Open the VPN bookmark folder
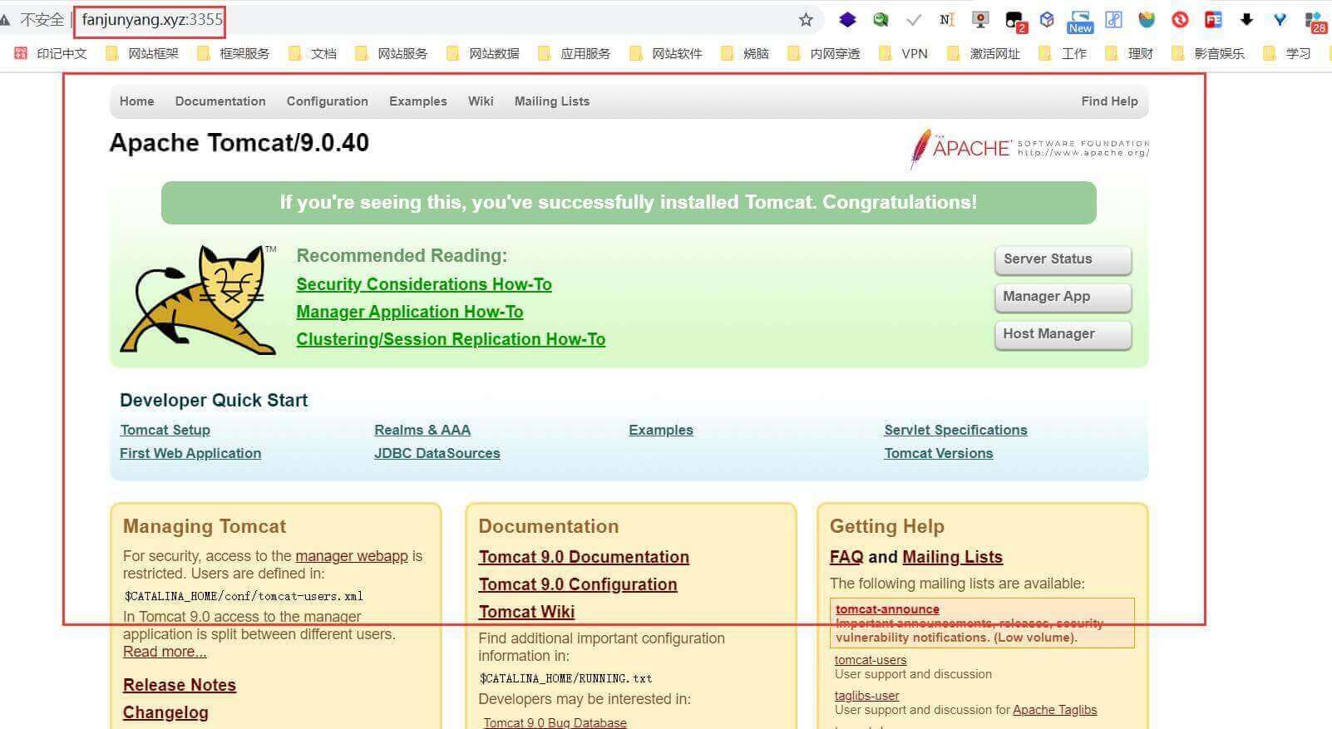 click(x=904, y=53)
